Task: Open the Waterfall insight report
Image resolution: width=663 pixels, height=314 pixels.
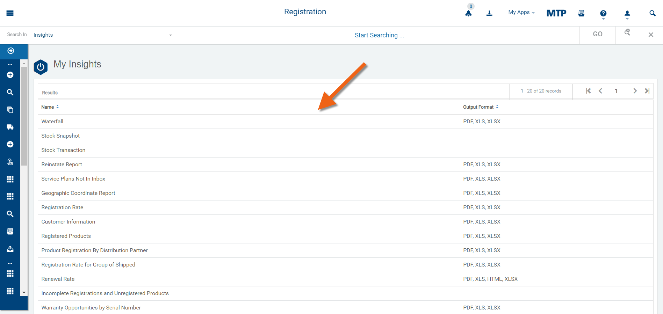Action: point(52,122)
